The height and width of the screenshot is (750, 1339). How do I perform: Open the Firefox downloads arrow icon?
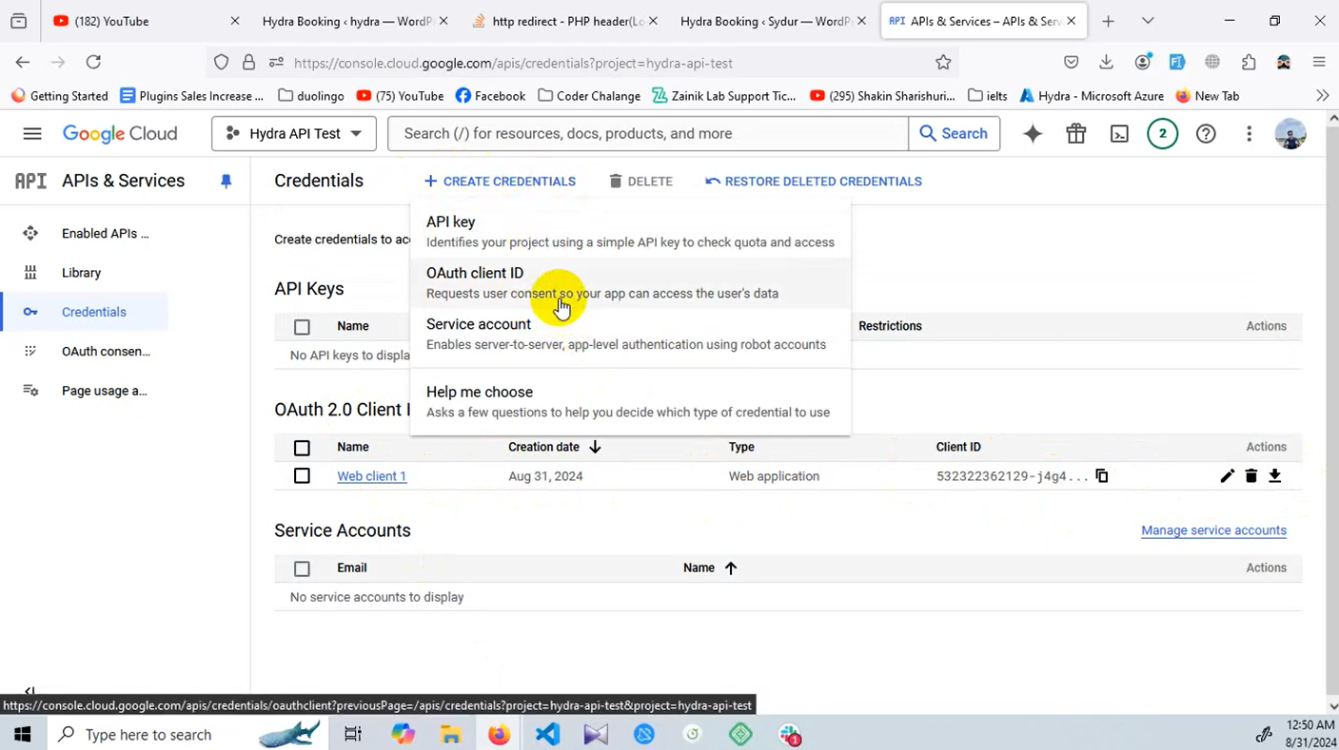click(x=1106, y=63)
